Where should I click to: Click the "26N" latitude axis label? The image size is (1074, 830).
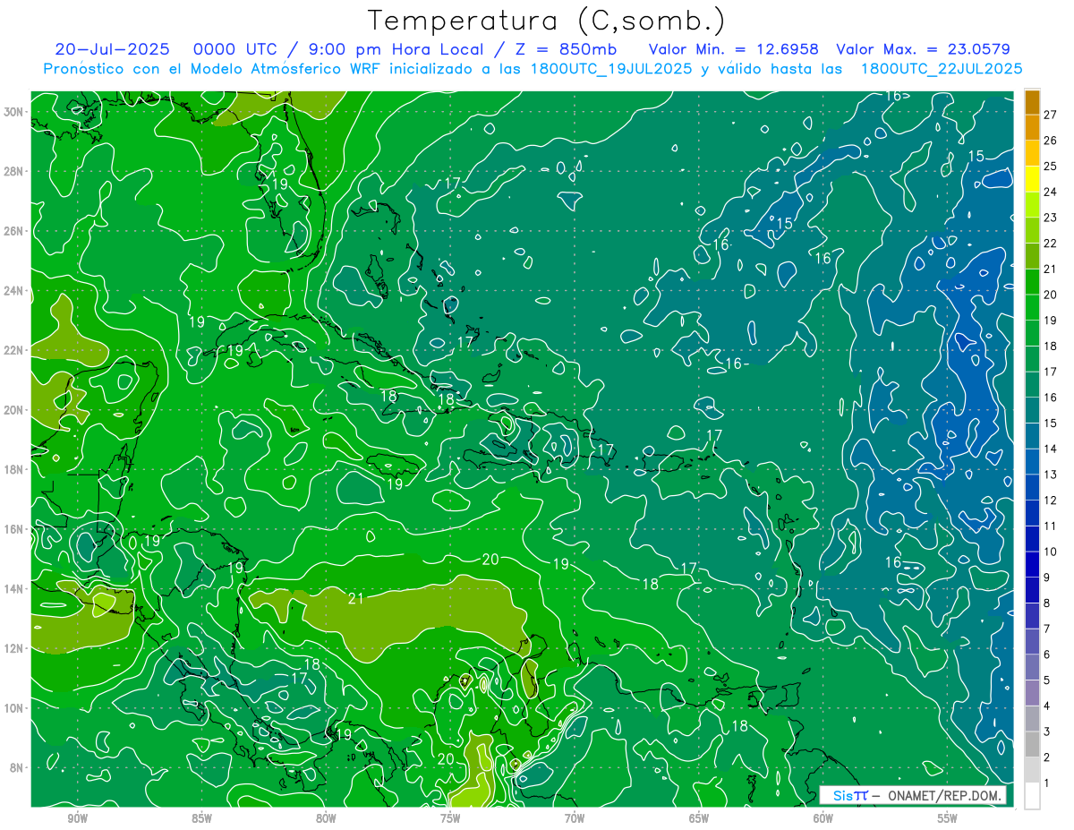coord(14,231)
